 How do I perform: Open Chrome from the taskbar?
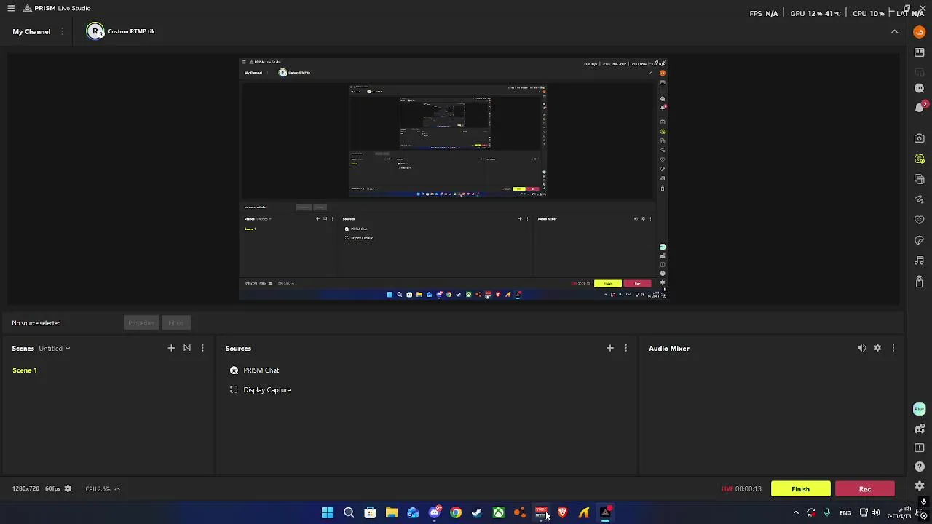click(456, 513)
